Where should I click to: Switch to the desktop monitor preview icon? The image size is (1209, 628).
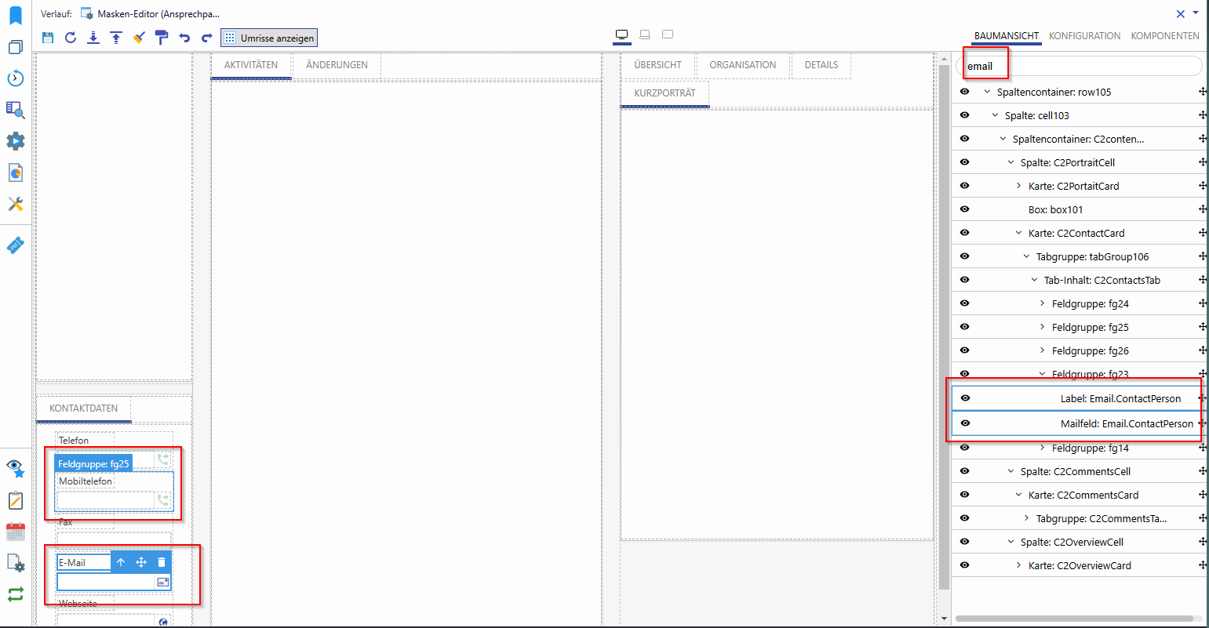pyautogui.click(x=622, y=34)
